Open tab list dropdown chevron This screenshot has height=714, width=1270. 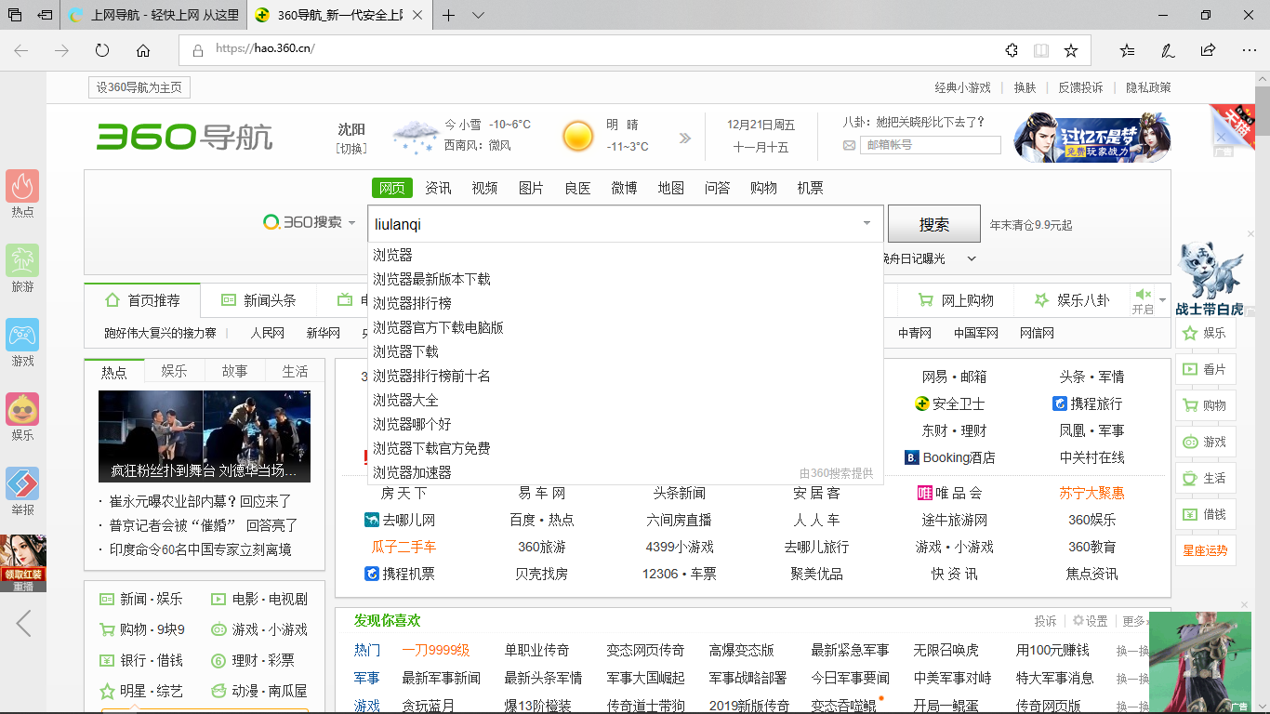coord(478,15)
